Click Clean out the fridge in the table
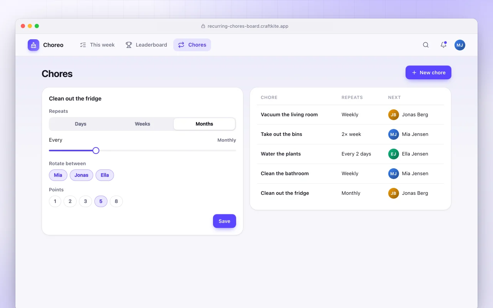 [x=285, y=193]
